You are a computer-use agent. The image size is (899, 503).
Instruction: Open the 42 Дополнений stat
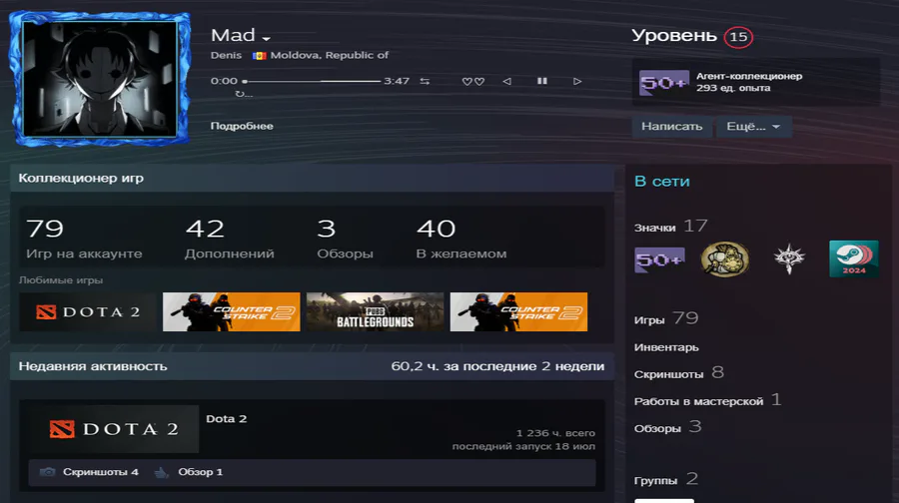click(230, 239)
